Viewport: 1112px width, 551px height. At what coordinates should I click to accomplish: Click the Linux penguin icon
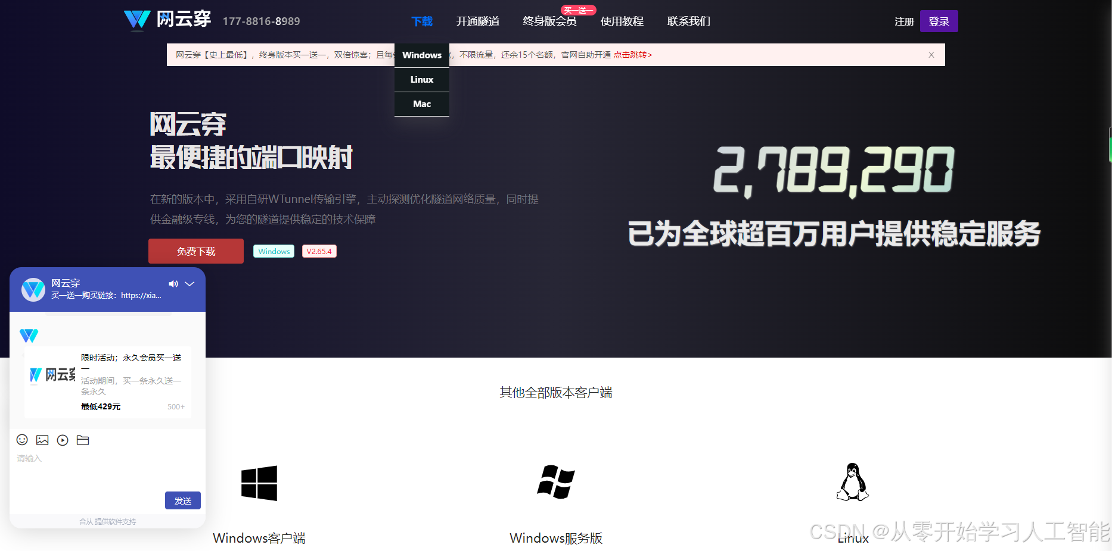853,482
